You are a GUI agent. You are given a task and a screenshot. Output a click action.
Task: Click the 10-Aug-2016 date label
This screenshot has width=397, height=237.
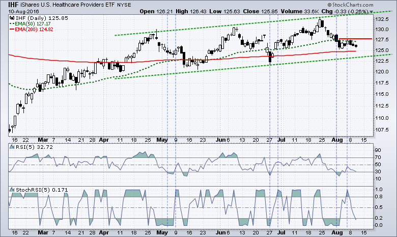tap(23, 11)
